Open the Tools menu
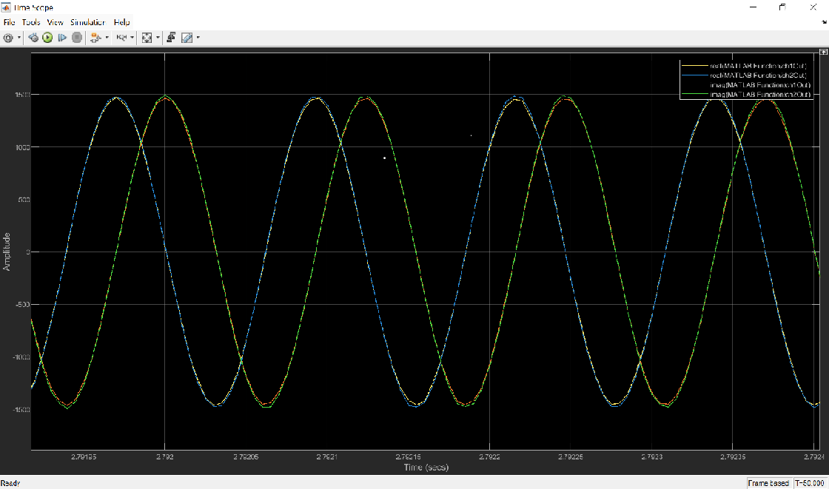 click(x=30, y=22)
